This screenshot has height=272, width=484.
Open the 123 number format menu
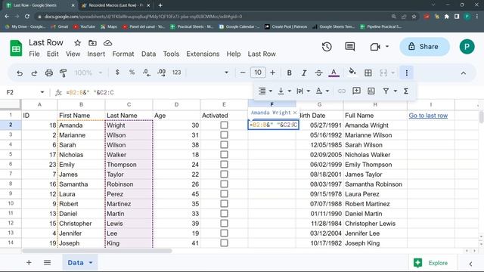(176, 73)
